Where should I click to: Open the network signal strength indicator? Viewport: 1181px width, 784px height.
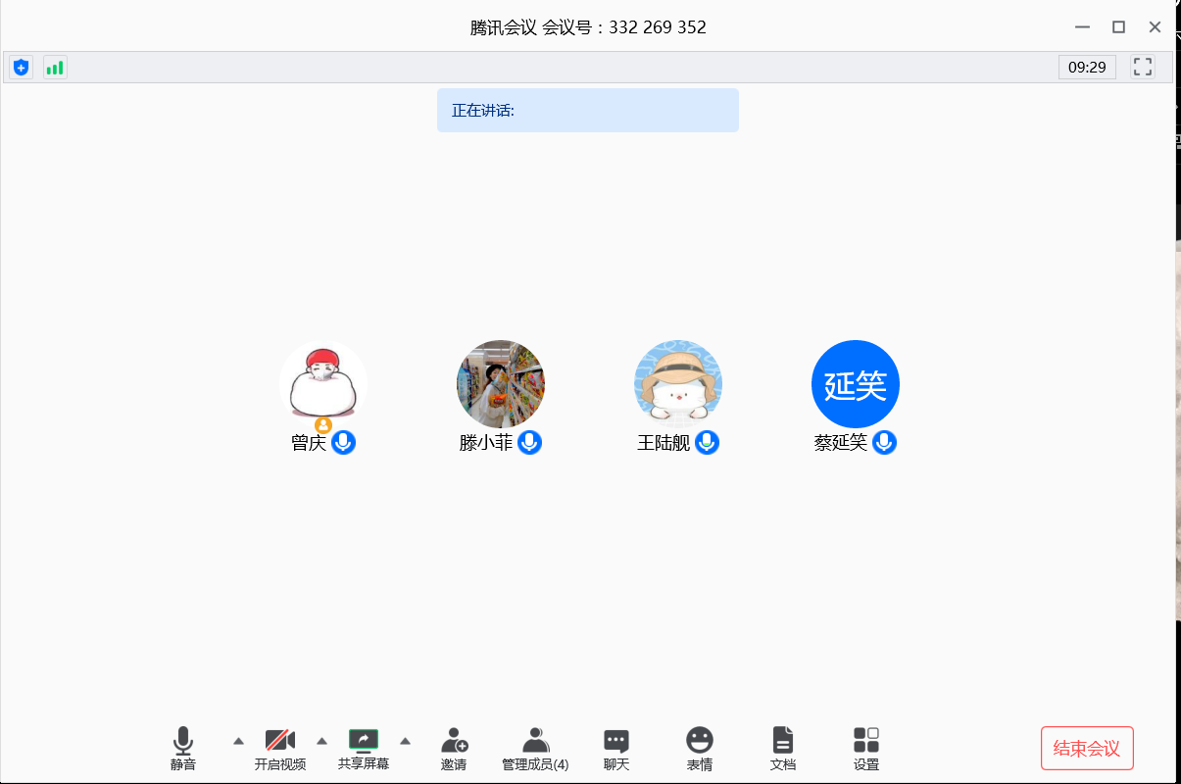55,68
